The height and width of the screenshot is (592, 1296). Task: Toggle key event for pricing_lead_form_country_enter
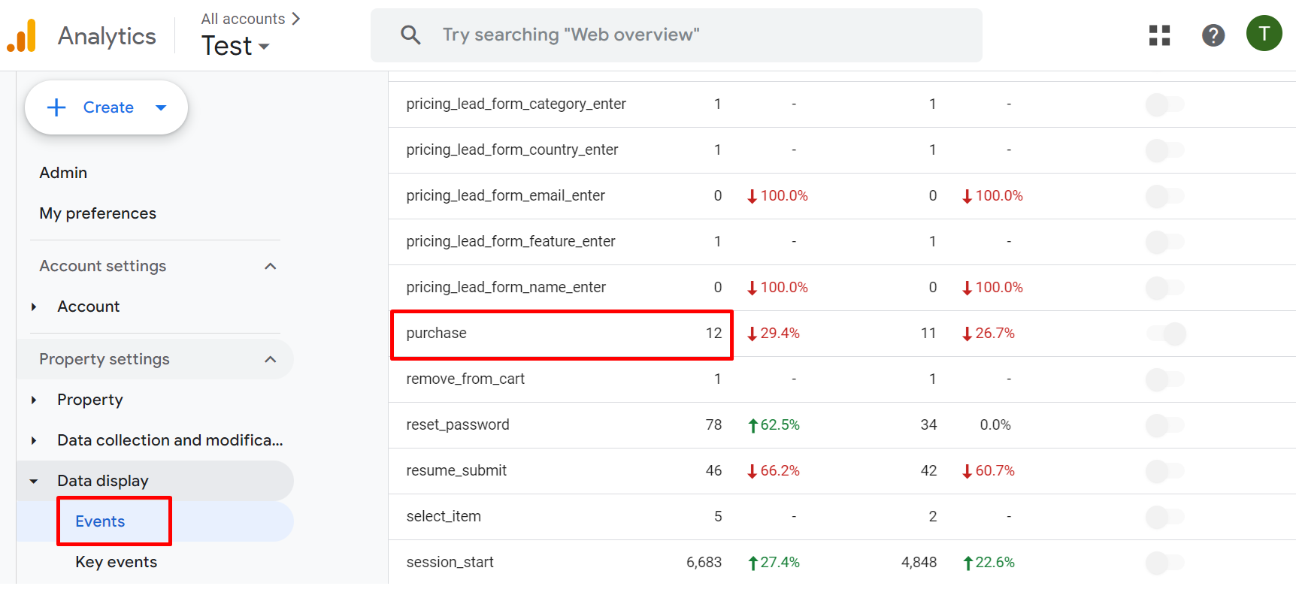pyautogui.click(x=1164, y=150)
